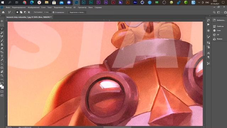Click the Share document icon

click(x=225, y=12)
